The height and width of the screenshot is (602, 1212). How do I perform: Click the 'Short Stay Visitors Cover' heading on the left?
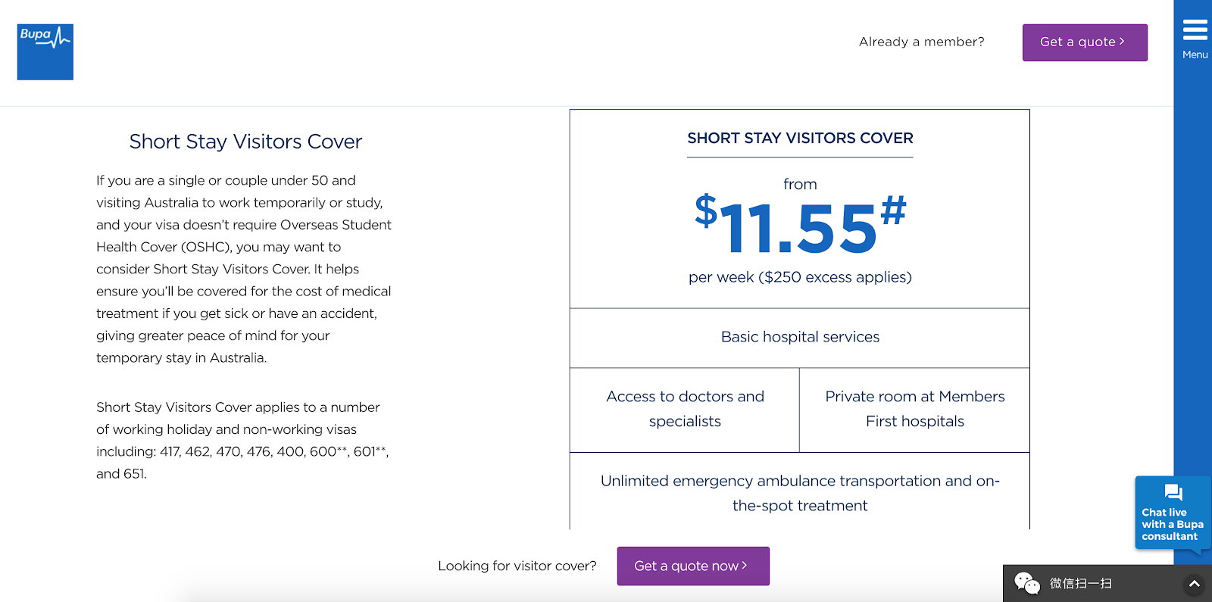pos(245,142)
